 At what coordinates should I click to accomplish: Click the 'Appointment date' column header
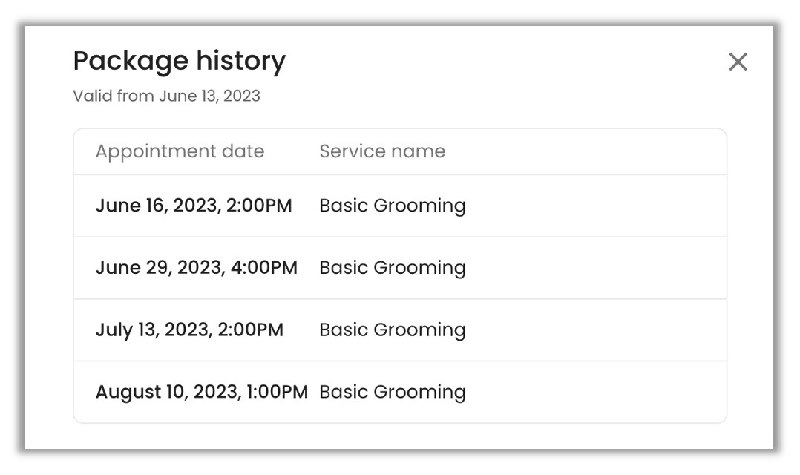[180, 151]
